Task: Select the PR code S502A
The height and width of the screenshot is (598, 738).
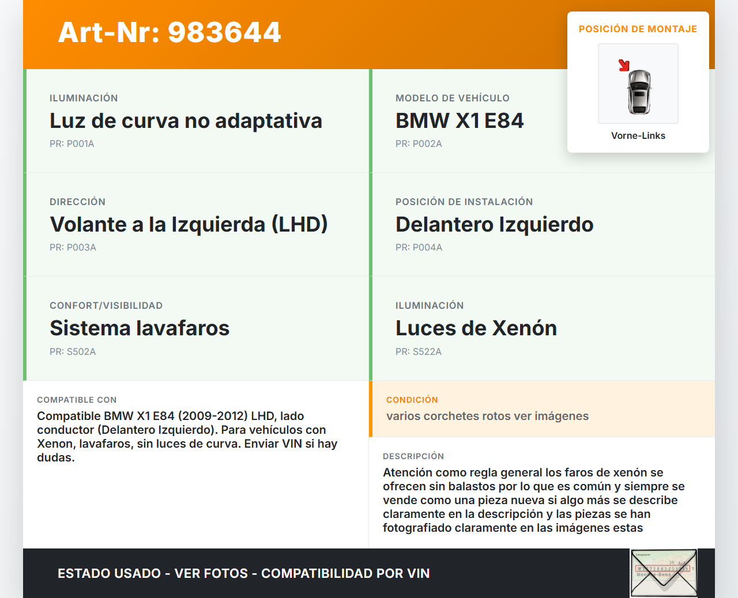Action: [x=72, y=351]
